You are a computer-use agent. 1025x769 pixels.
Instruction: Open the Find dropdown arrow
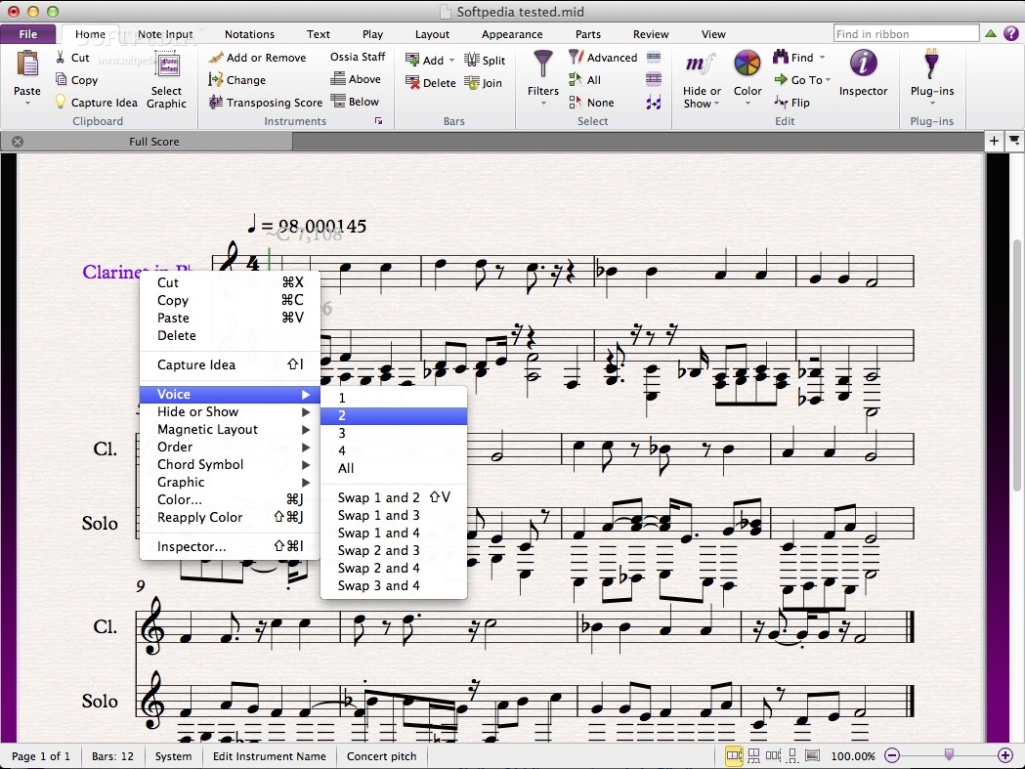821,57
